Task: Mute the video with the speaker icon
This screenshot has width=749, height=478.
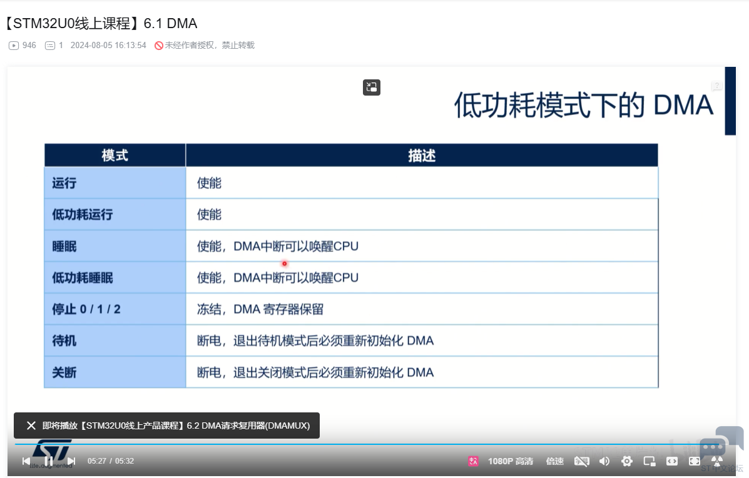Action: tap(604, 461)
